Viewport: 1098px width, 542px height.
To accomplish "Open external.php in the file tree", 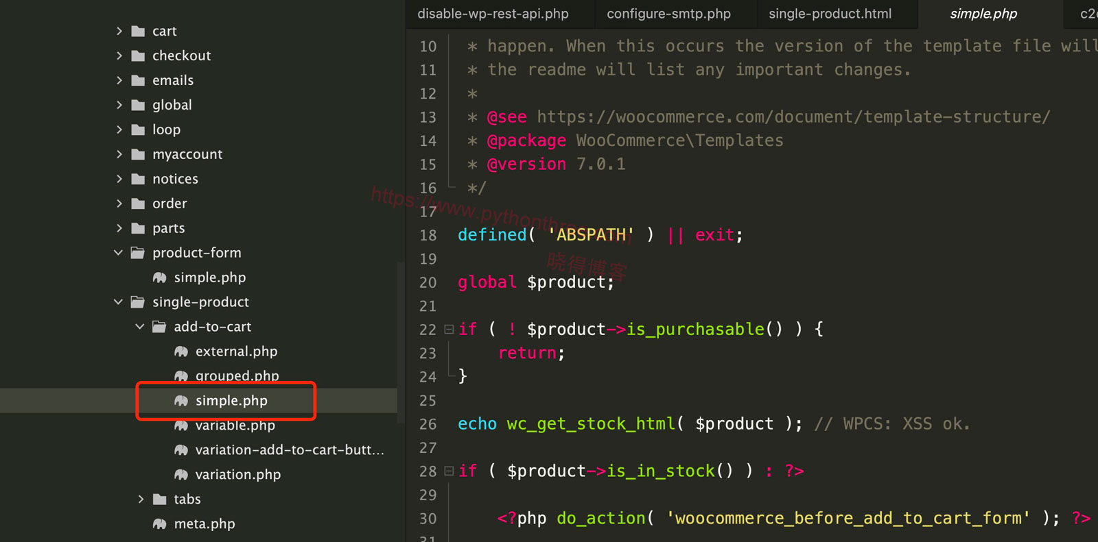I will (x=236, y=352).
